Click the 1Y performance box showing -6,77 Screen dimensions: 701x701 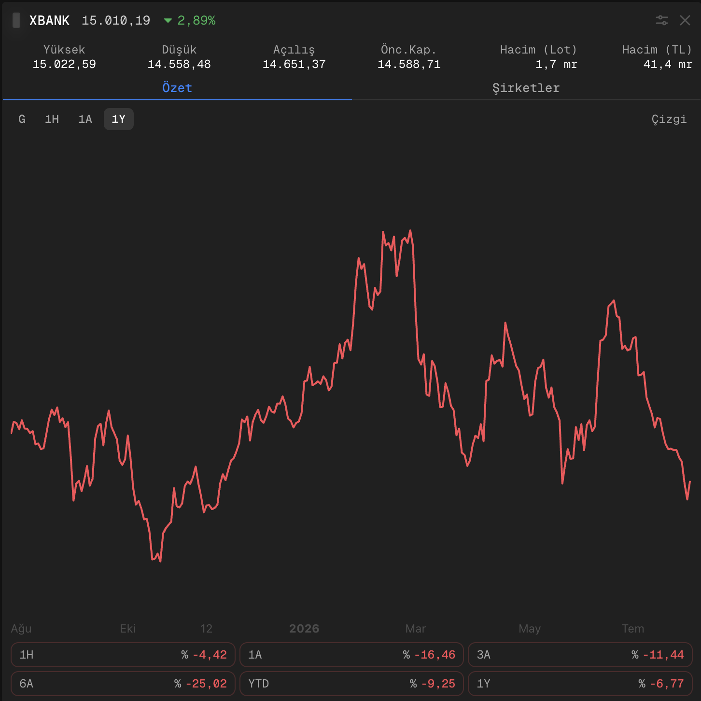(580, 684)
